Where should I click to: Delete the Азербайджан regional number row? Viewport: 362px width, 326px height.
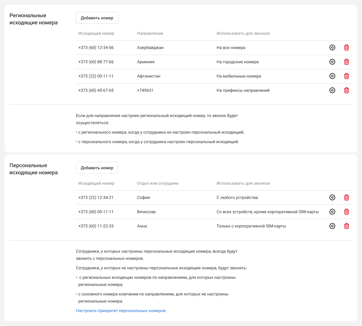pyautogui.click(x=346, y=48)
